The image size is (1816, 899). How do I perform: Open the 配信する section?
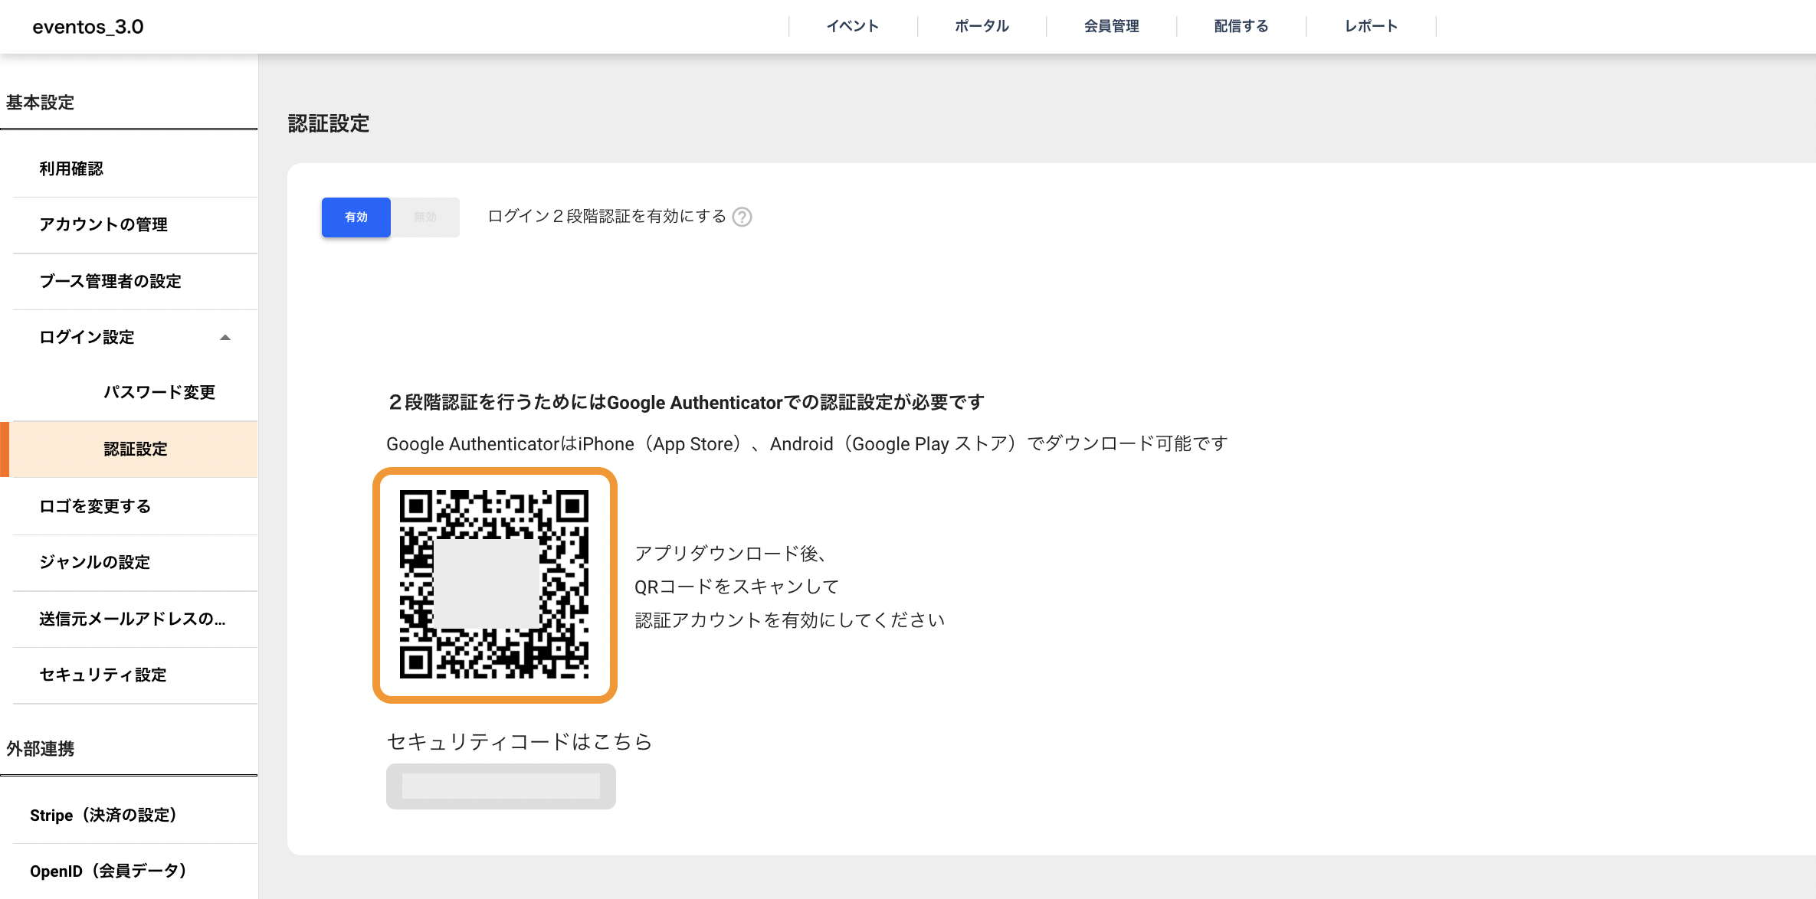point(1241,25)
